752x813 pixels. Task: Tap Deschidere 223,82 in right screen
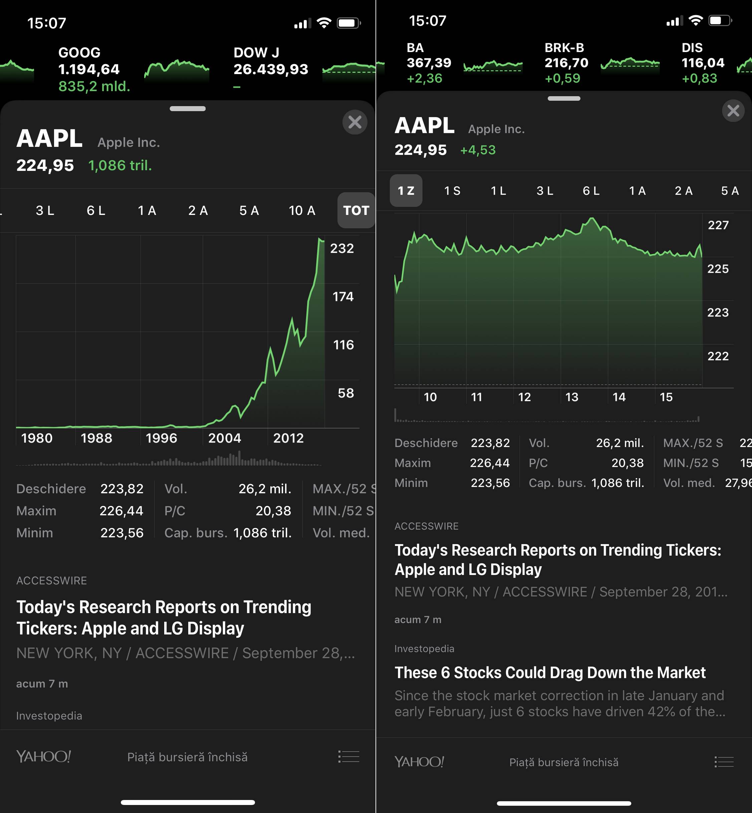(x=452, y=443)
